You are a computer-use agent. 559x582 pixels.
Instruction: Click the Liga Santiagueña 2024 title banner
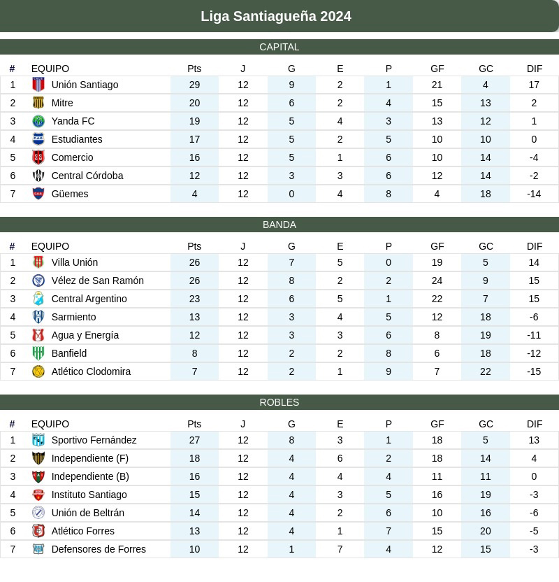tap(276, 16)
